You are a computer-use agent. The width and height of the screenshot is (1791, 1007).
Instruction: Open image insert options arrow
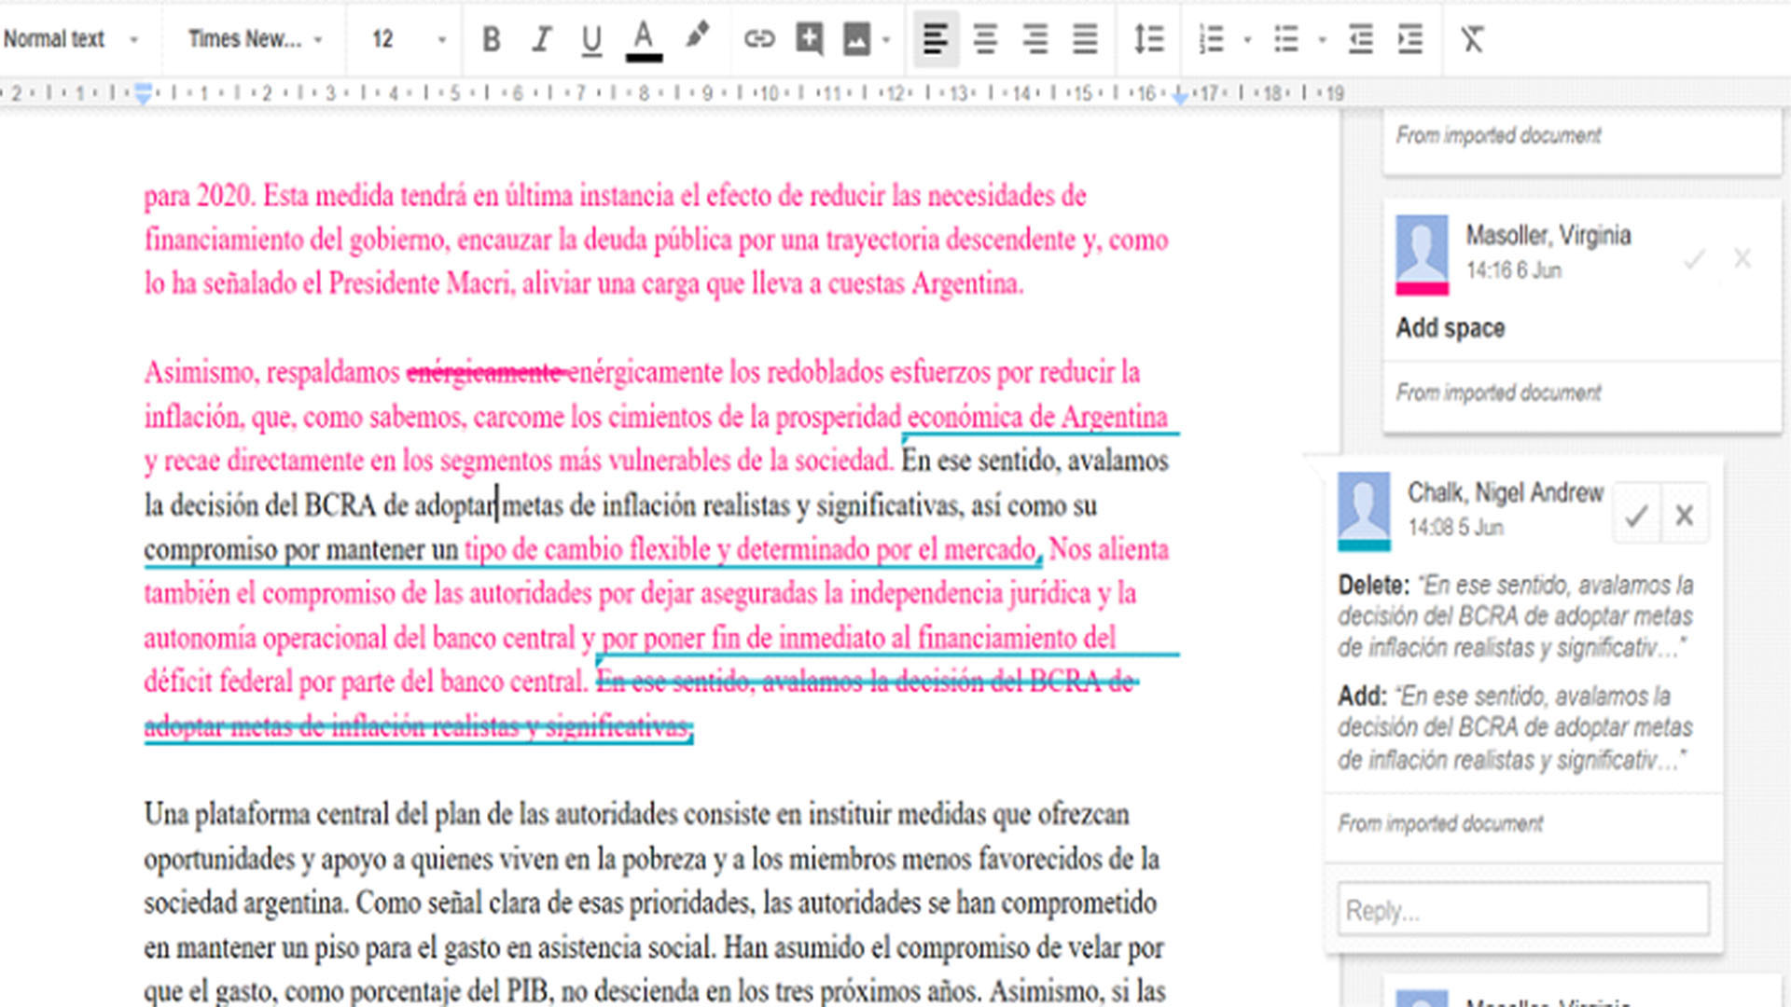click(886, 39)
